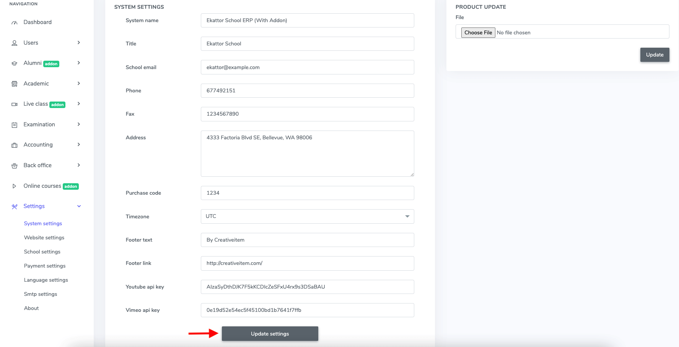Select the Dashboard icon in sidebar
679x347 pixels.
(14, 22)
